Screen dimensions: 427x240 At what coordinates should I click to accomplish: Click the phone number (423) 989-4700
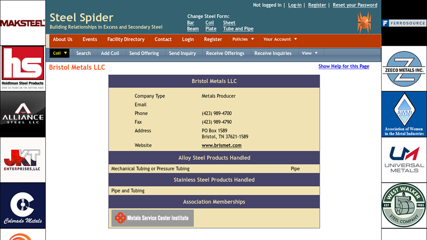217,113
